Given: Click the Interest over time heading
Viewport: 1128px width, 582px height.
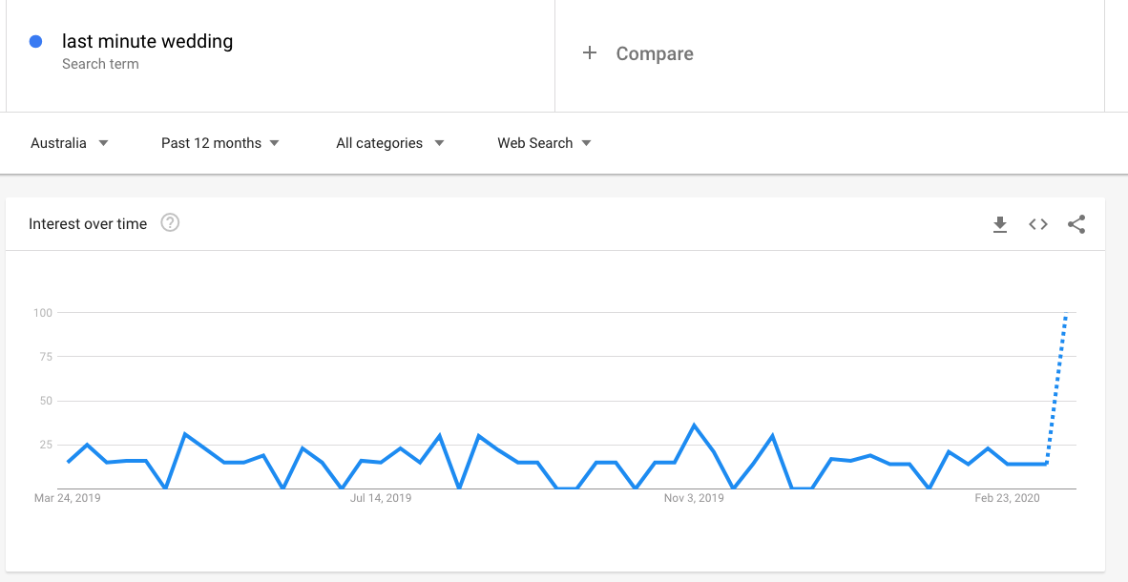Looking at the screenshot, I should [x=88, y=223].
